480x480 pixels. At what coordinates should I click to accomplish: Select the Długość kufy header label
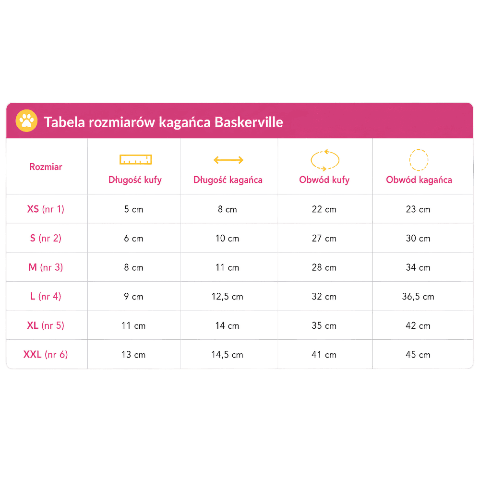135,180
